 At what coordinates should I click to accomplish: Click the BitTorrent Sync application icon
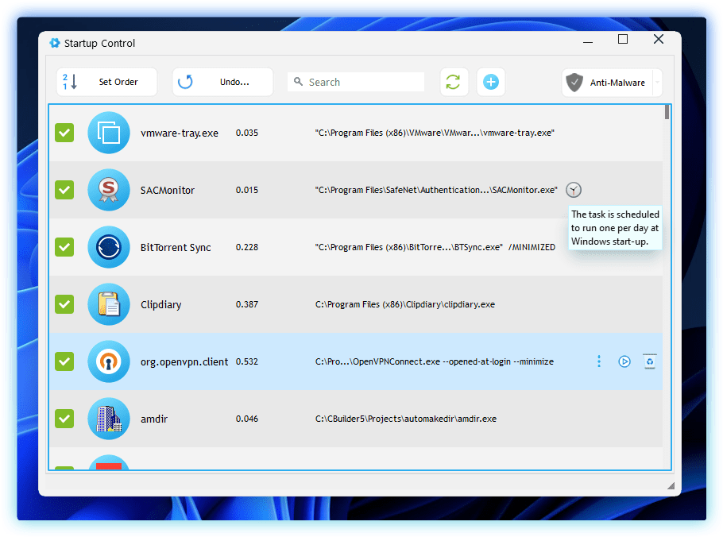pos(108,247)
